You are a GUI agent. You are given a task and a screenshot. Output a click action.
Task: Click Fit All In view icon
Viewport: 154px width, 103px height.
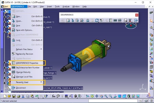click(x=92, y=96)
